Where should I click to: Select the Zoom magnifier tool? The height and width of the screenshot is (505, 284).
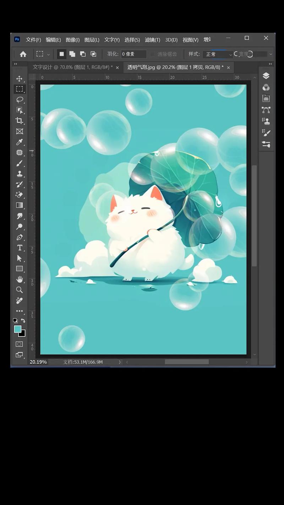[x=20, y=290]
